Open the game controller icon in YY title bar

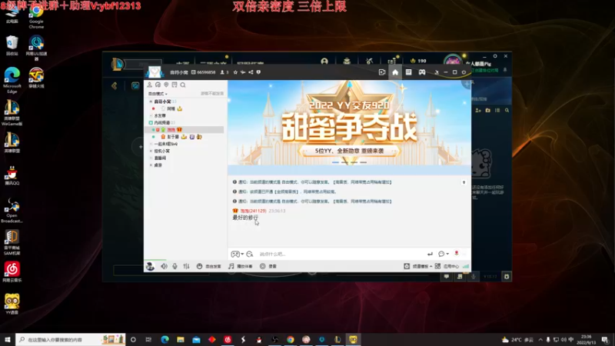[422, 72]
